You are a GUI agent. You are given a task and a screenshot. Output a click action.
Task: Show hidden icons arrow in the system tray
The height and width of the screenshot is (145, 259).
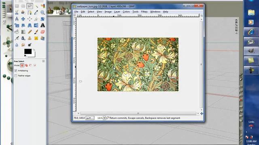coord(246,132)
